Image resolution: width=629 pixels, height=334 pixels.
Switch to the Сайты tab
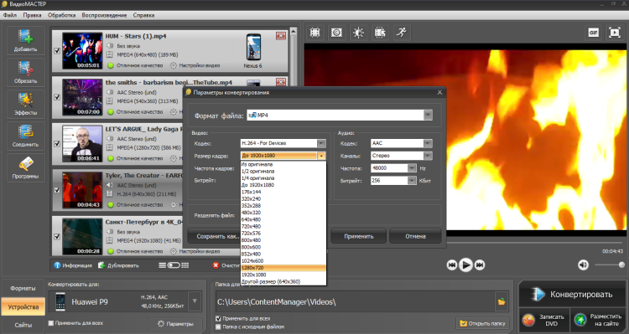[x=23, y=325]
